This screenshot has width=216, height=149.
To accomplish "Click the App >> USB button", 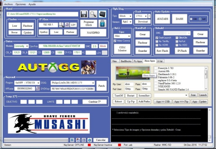I will tap(163, 101).
